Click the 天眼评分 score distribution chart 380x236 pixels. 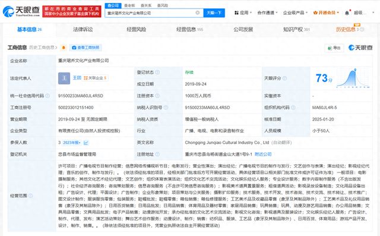pyautogui.click(x=353, y=78)
